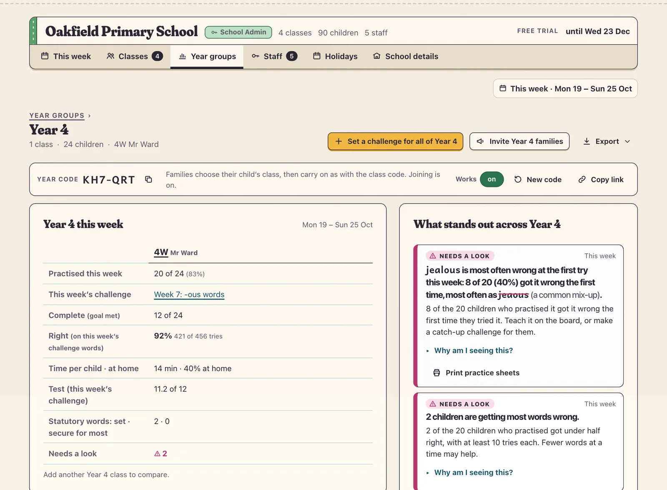The height and width of the screenshot is (490, 667).
Task: Click the Copy link button
Action: tap(601, 179)
